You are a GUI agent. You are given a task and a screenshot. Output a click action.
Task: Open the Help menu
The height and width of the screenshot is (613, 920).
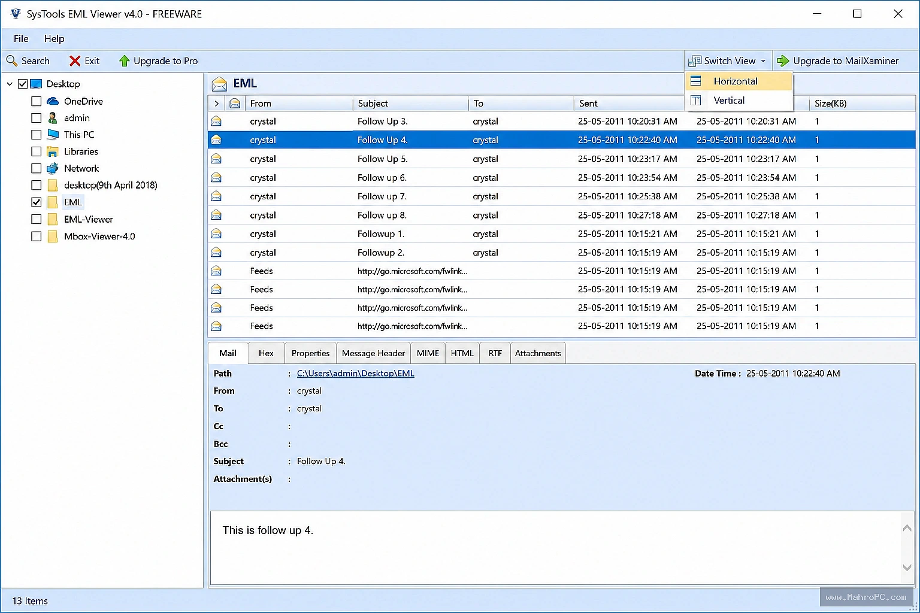click(x=54, y=38)
